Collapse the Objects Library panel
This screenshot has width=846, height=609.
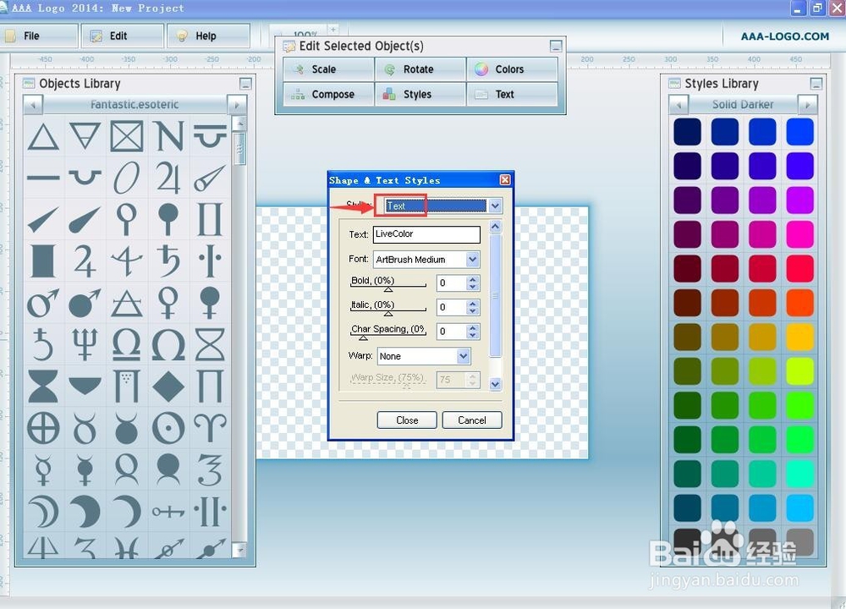[245, 84]
